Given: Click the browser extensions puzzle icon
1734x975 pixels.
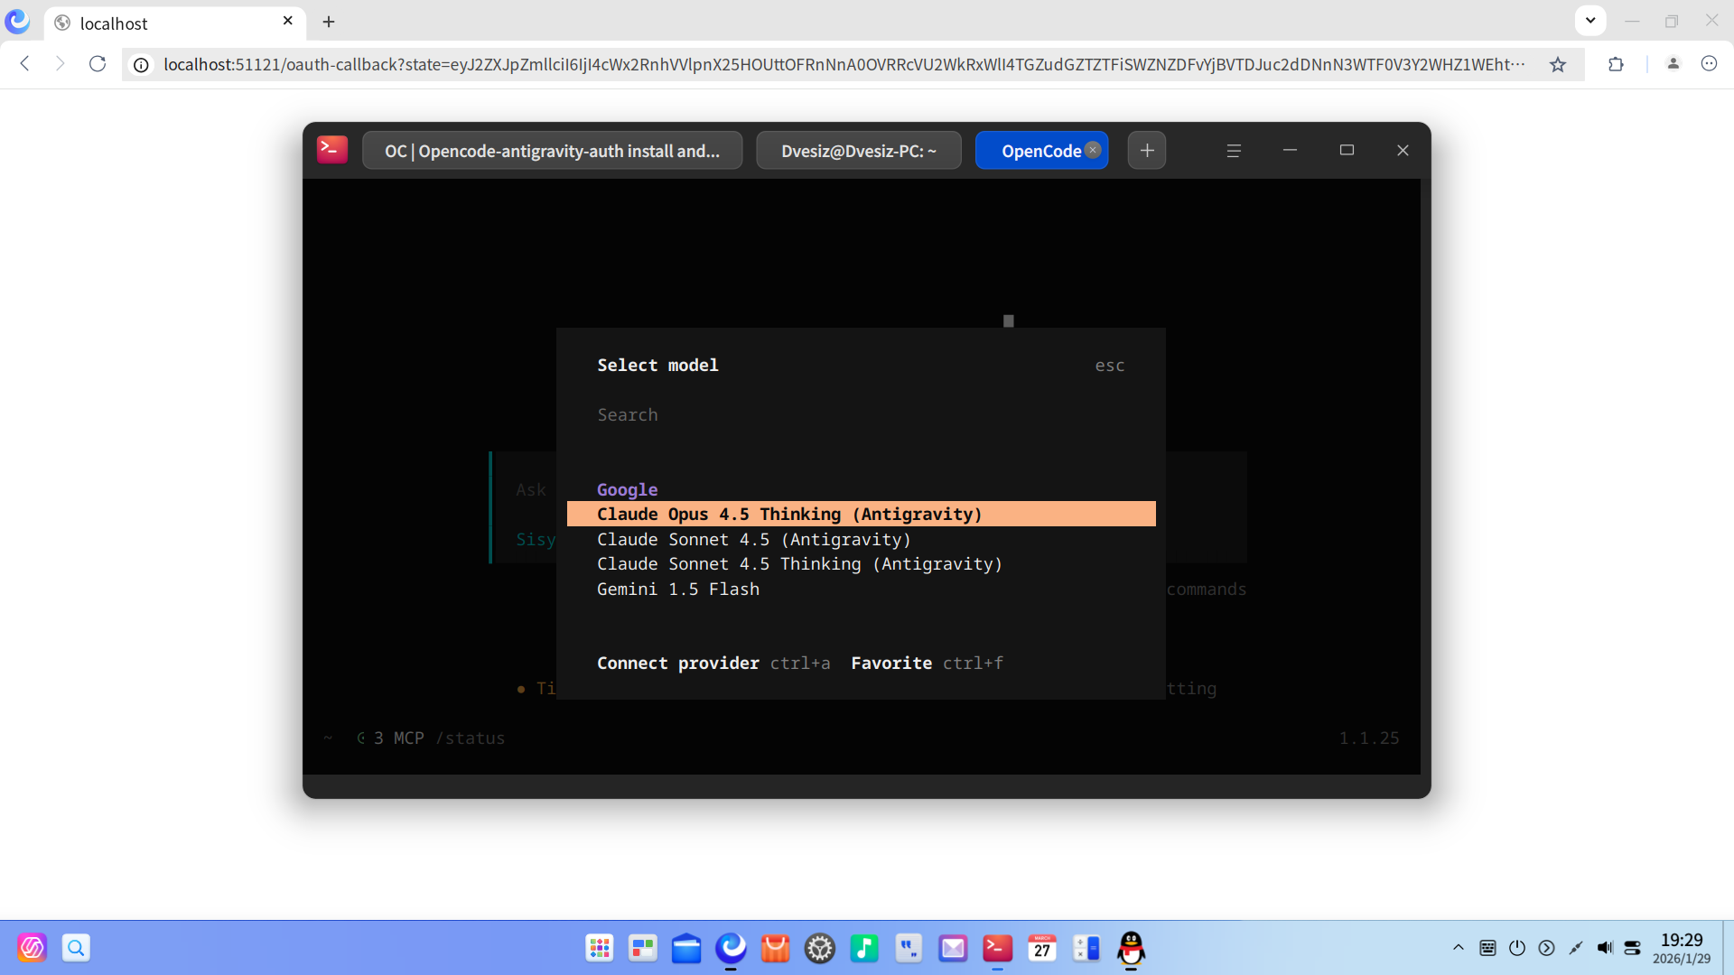Looking at the screenshot, I should (x=1616, y=64).
